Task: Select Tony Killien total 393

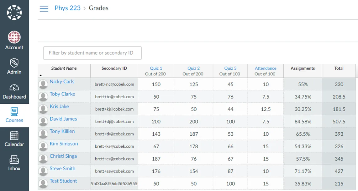Action: click(339, 134)
